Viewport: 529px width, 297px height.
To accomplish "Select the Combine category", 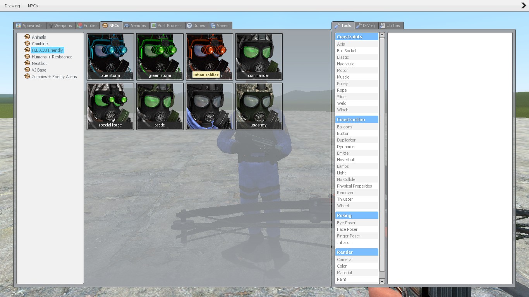I will coord(40,44).
